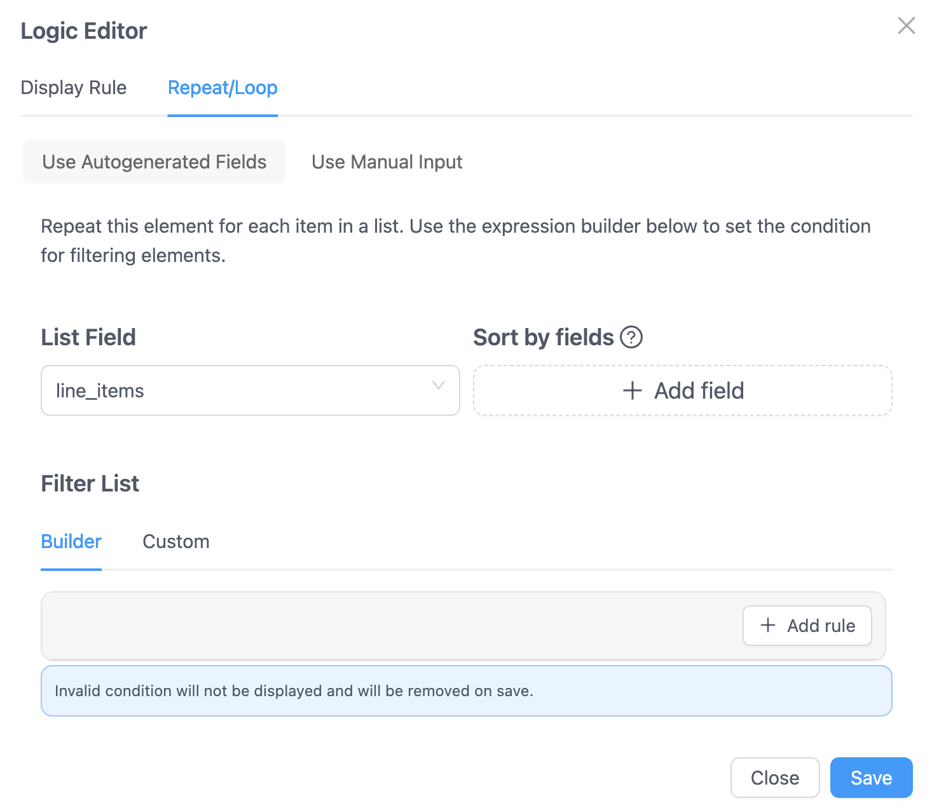
Task: Save the logic settings
Action: click(x=871, y=778)
